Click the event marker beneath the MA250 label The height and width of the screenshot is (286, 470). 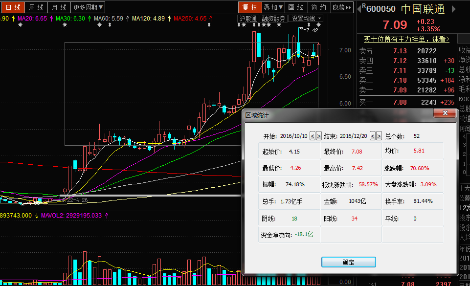tap(209, 25)
